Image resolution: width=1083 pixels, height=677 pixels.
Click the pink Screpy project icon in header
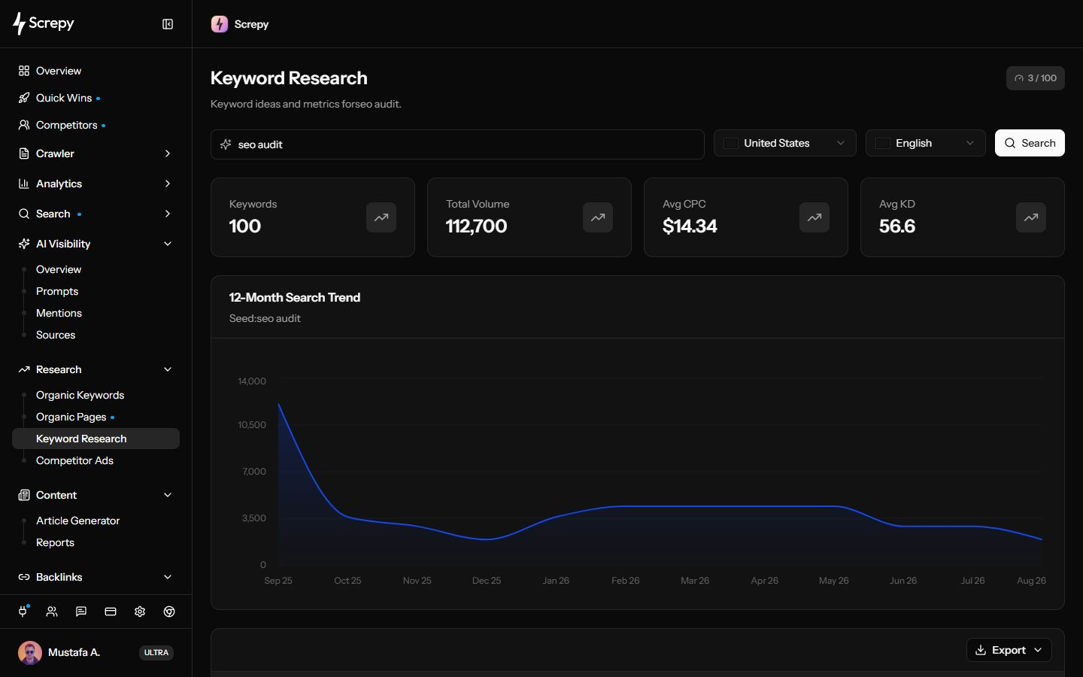coord(220,24)
